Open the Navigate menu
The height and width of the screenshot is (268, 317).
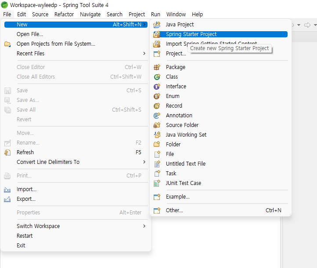tap(90, 14)
